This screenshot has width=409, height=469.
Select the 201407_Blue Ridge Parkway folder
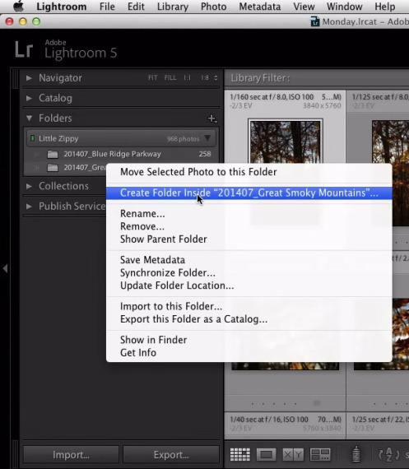121,154
